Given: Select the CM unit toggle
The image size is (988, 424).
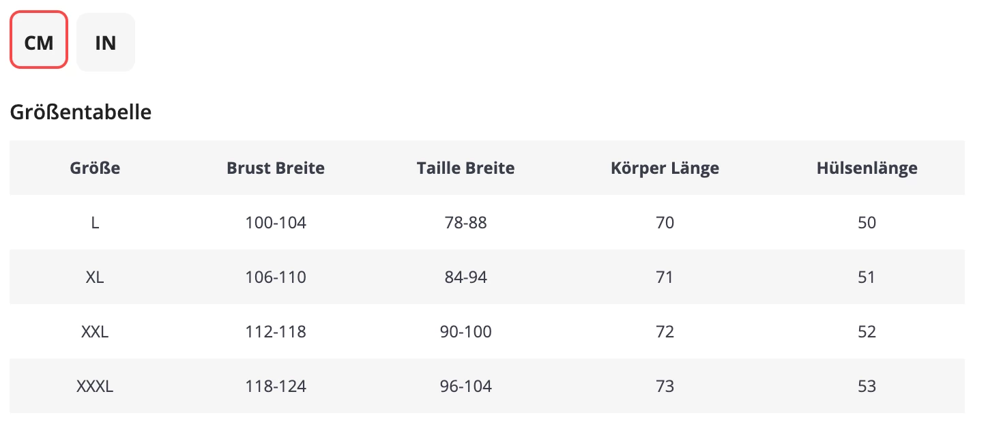Looking at the screenshot, I should coord(39,42).
